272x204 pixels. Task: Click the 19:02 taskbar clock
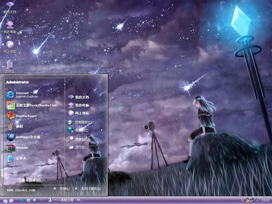click(x=265, y=200)
